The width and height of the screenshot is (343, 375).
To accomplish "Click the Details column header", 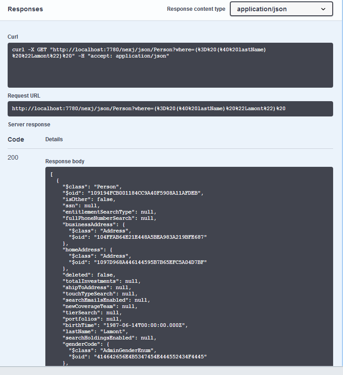I will 54,139.
